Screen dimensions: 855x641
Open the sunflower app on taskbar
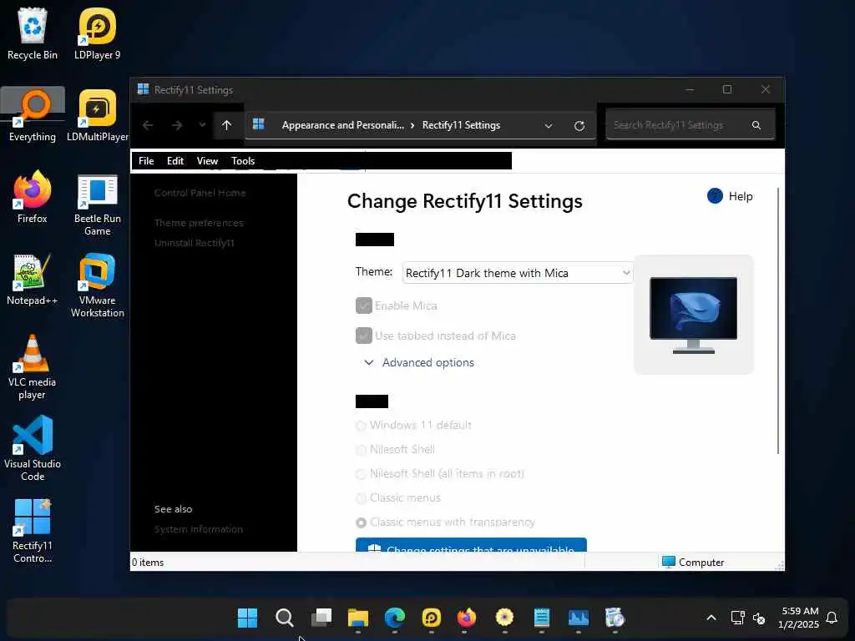[504, 618]
